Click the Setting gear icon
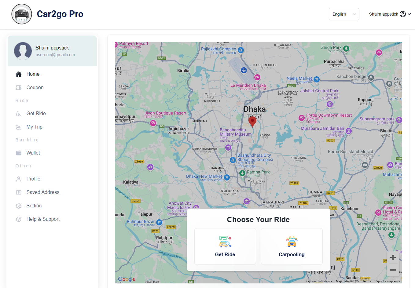 [19, 206]
